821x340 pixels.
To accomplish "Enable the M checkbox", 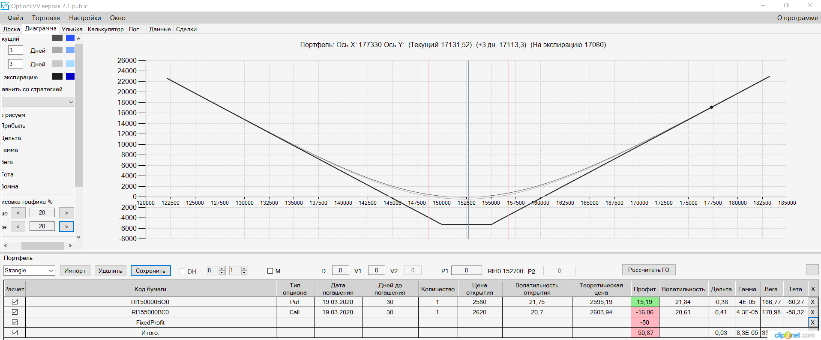I will pos(270,271).
